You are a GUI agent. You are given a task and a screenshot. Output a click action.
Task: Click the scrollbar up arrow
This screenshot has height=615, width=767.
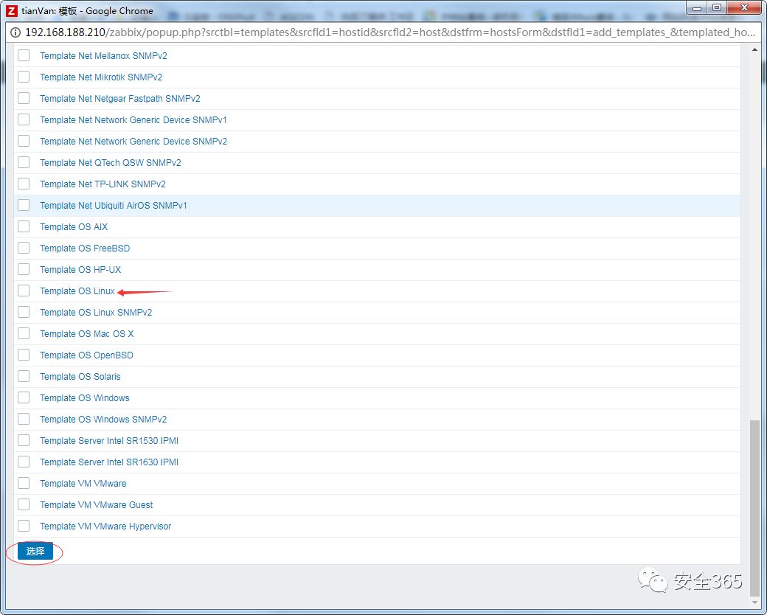pos(754,49)
